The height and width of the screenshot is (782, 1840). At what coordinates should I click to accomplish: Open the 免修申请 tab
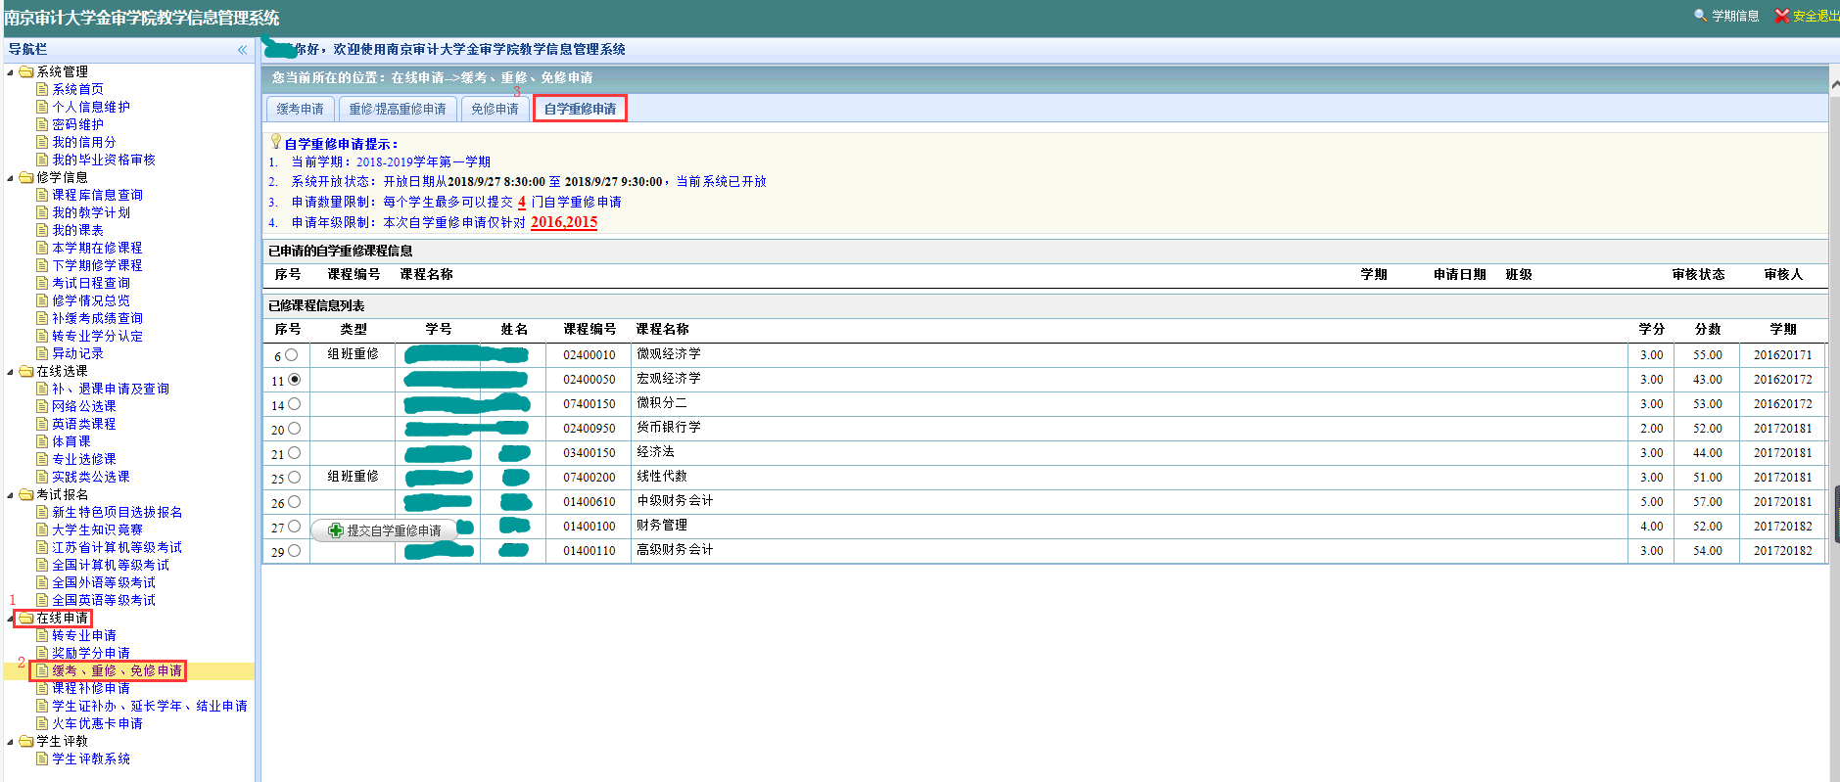[x=495, y=109]
